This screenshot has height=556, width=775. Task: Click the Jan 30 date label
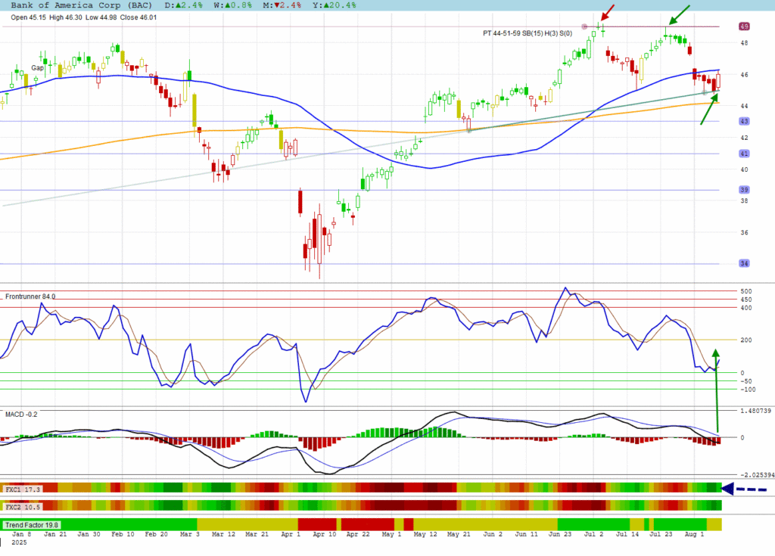click(x=89, y=534)
